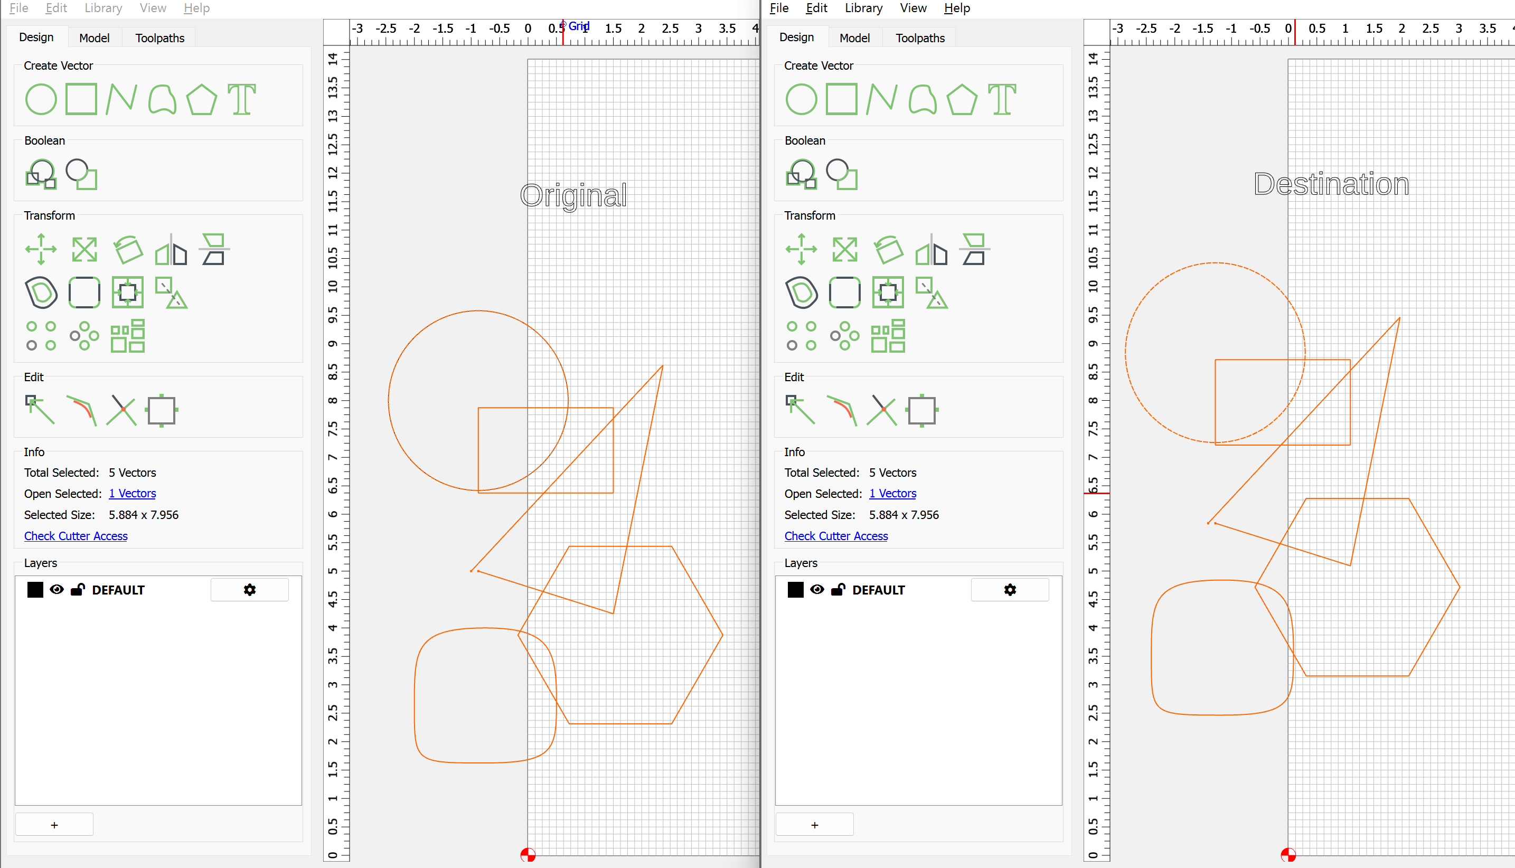The height and width of the screenshot is (868, 1515).
Task: Open DEFAULT layer gear settings in left window
Action: [x=249, y=590]
